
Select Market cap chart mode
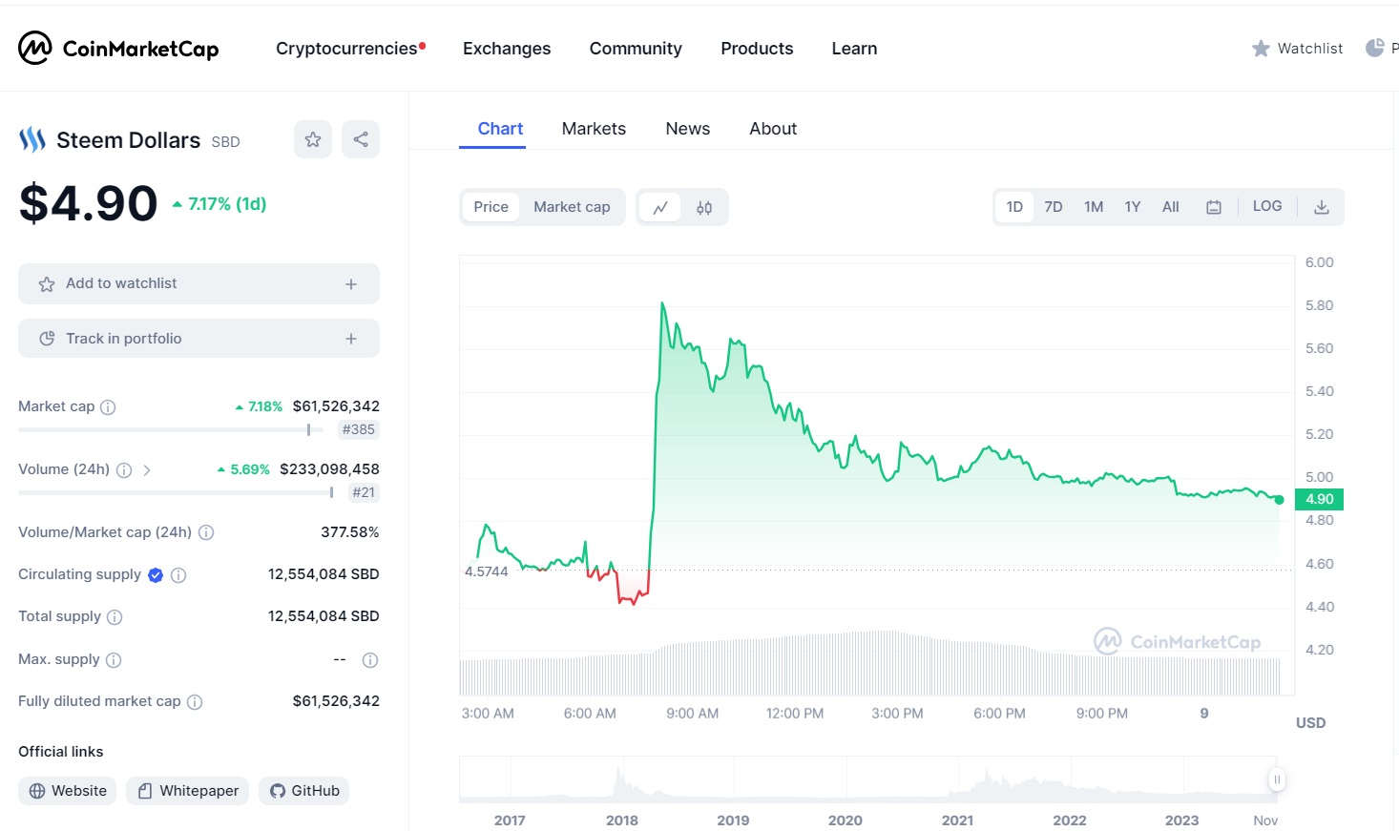click(x=572, y=207)
